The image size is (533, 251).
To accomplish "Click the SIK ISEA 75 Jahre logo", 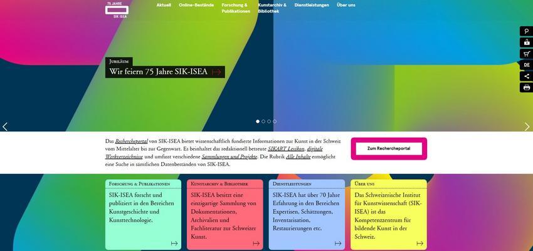I will click(x=117, y=9).
